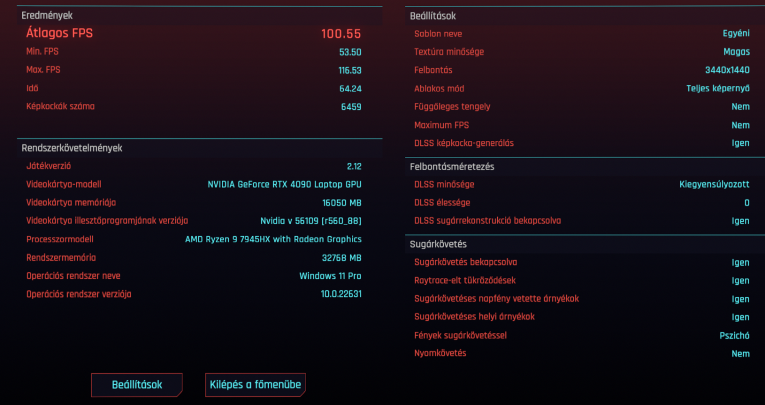The width and height of the screenshot is (765, 405).
Task: Click Sugárkövetéses helyi árnyékok value Igen
Action: [740, 317]
